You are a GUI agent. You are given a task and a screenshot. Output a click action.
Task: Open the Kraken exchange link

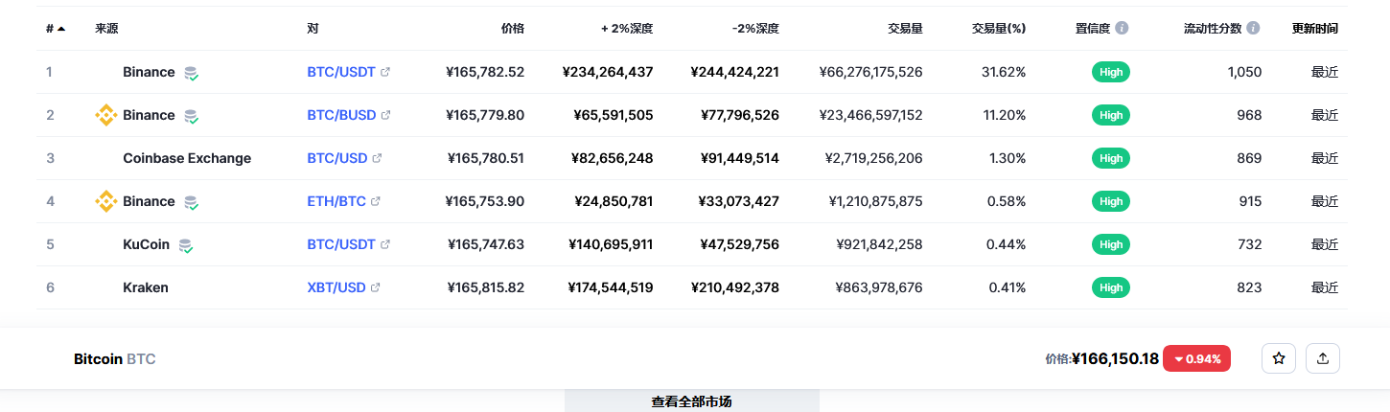pos(146,287)
